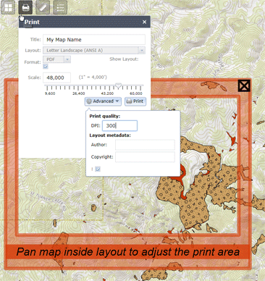
Task: Click the scale slider handle
Action: [118, 85]
